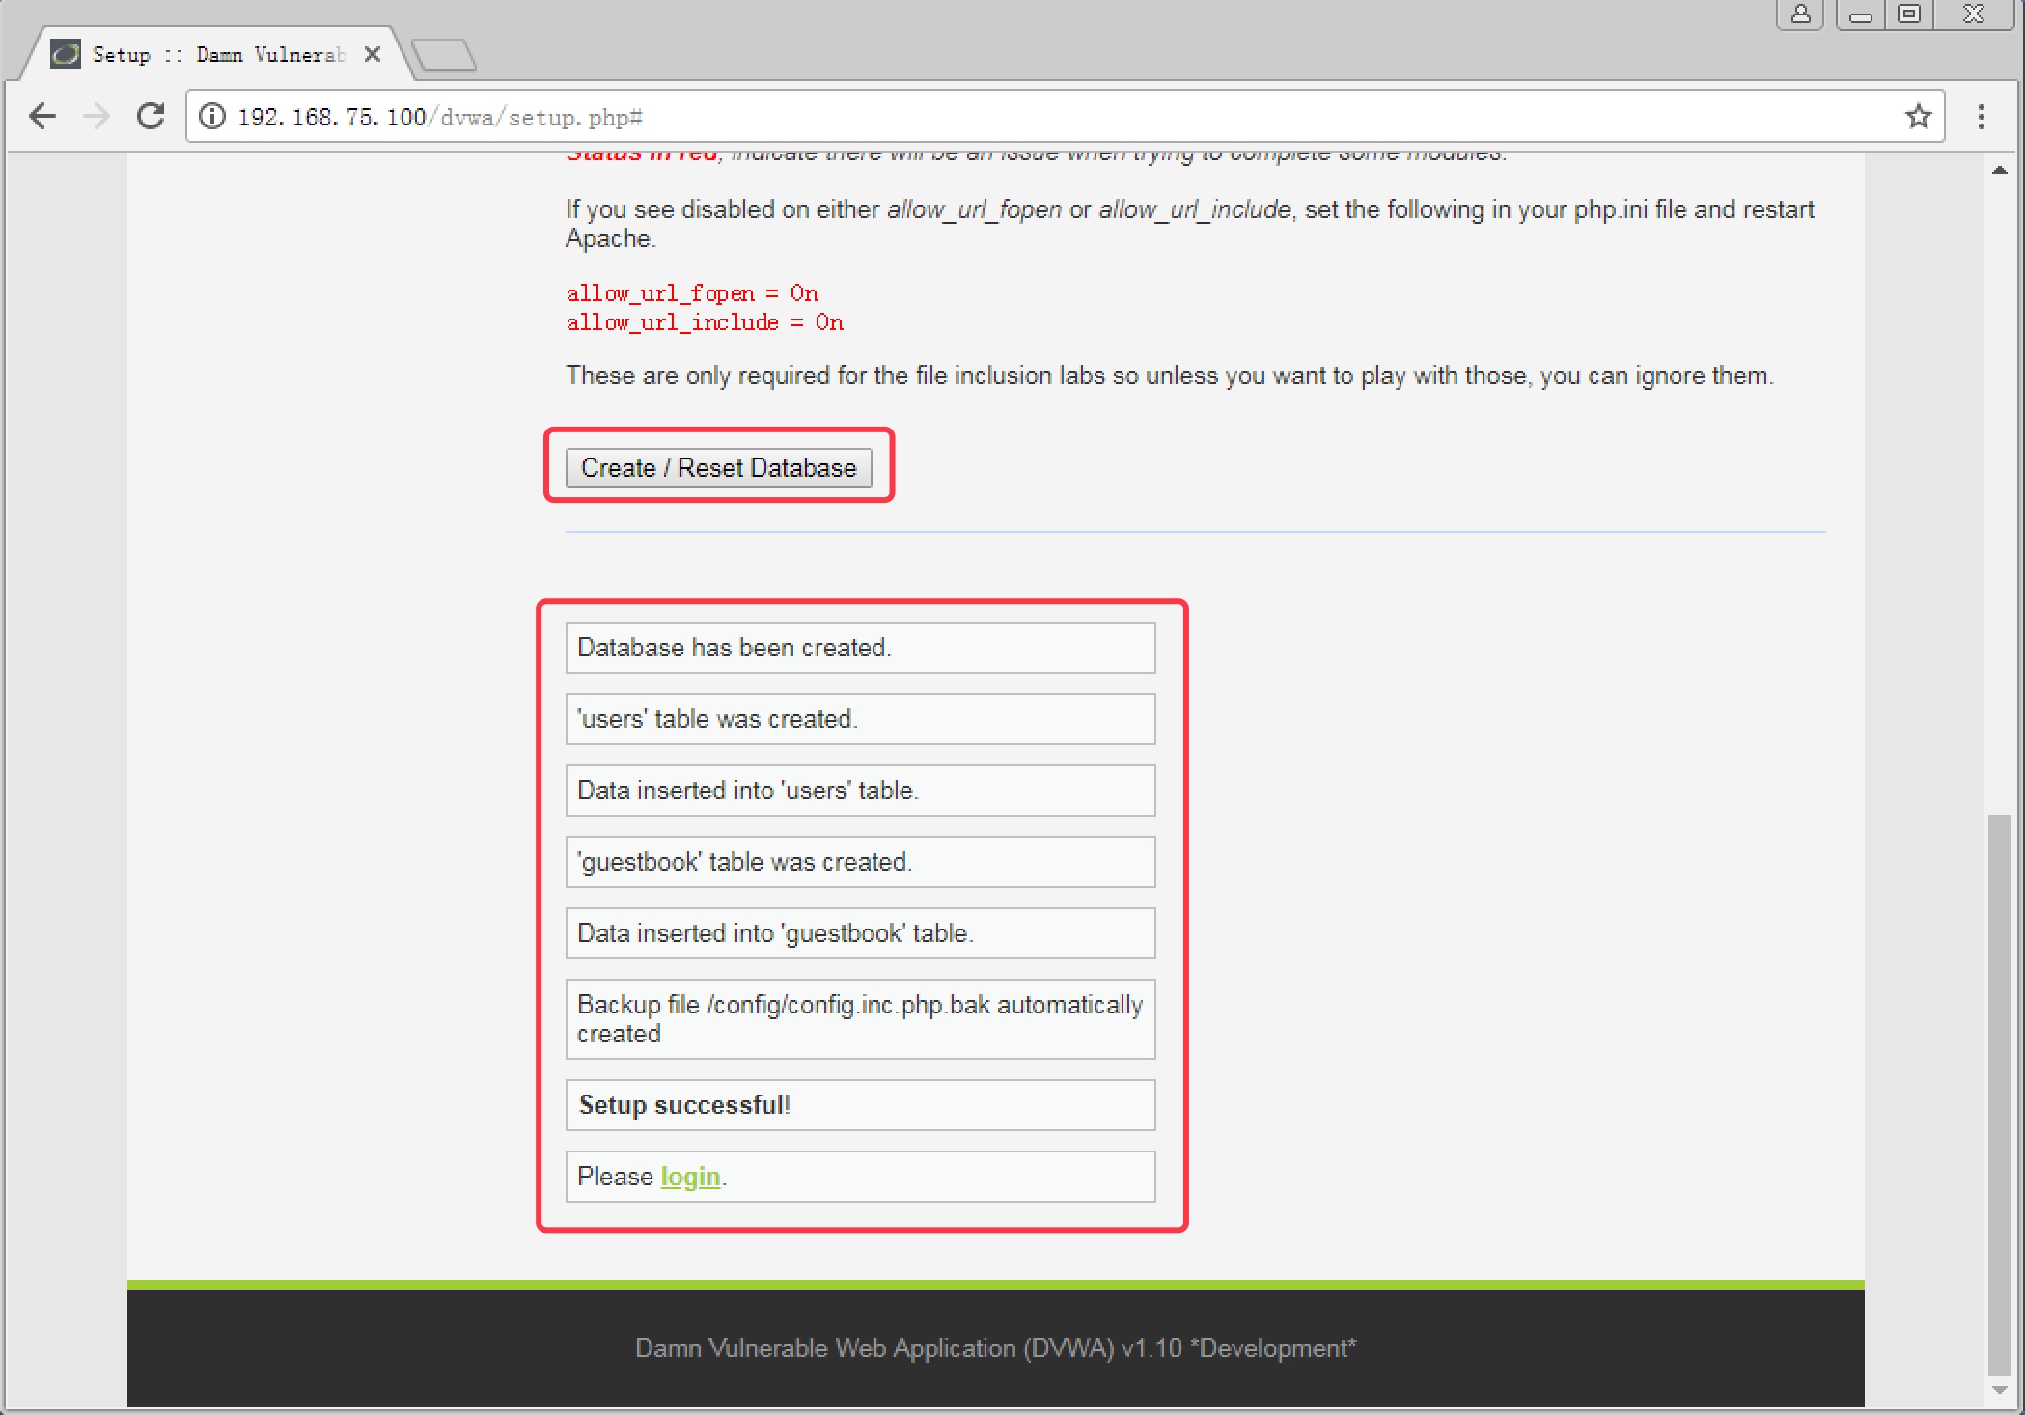Click the user profile icon in title bar
Image resolution: width=2025 pixels, height=1415 pixels.
click(1800, 14)
